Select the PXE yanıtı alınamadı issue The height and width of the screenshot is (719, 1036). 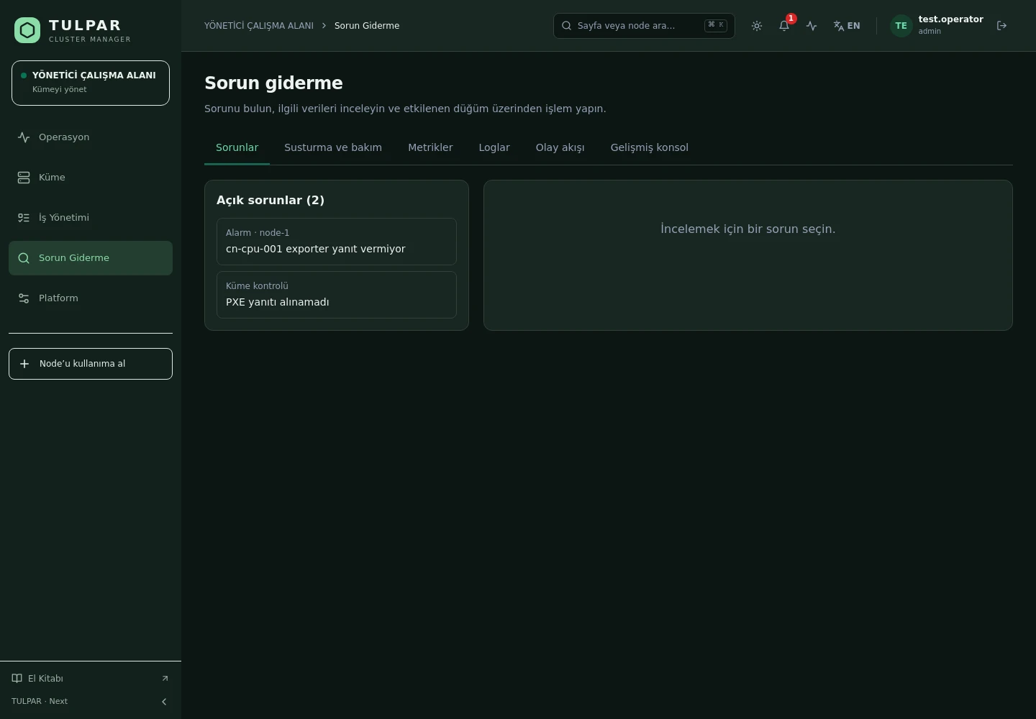click(x=337, y=295)
